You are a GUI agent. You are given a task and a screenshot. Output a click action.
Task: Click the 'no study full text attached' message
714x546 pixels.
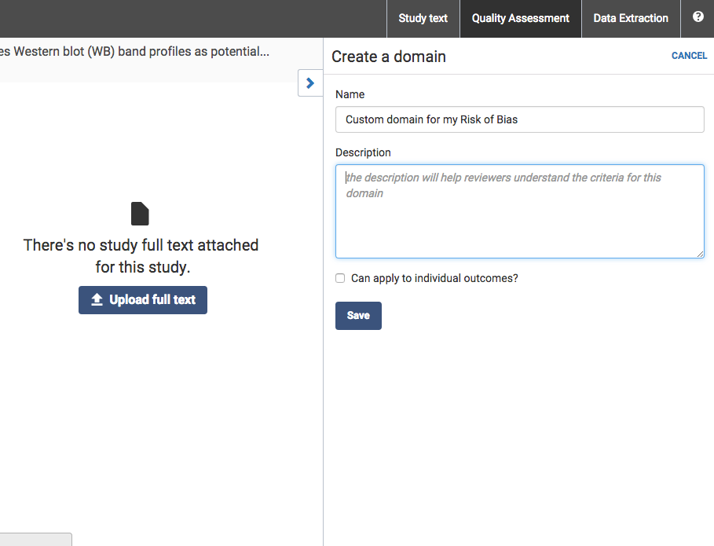[x=141, y=256]
